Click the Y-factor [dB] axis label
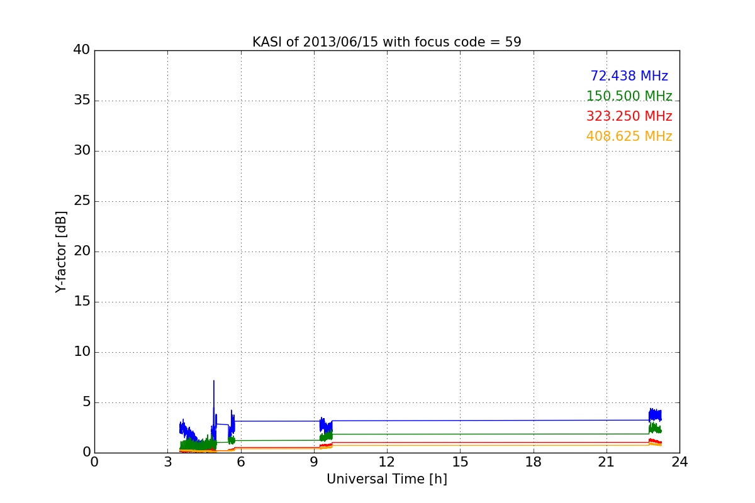 [x=61, y=251]
